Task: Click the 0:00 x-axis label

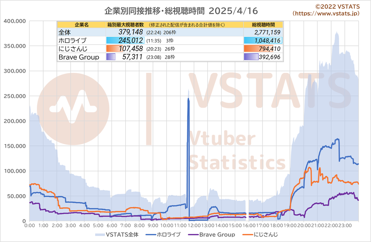Action: [30, 225]
